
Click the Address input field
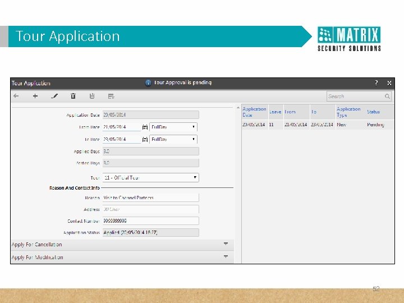151,209
